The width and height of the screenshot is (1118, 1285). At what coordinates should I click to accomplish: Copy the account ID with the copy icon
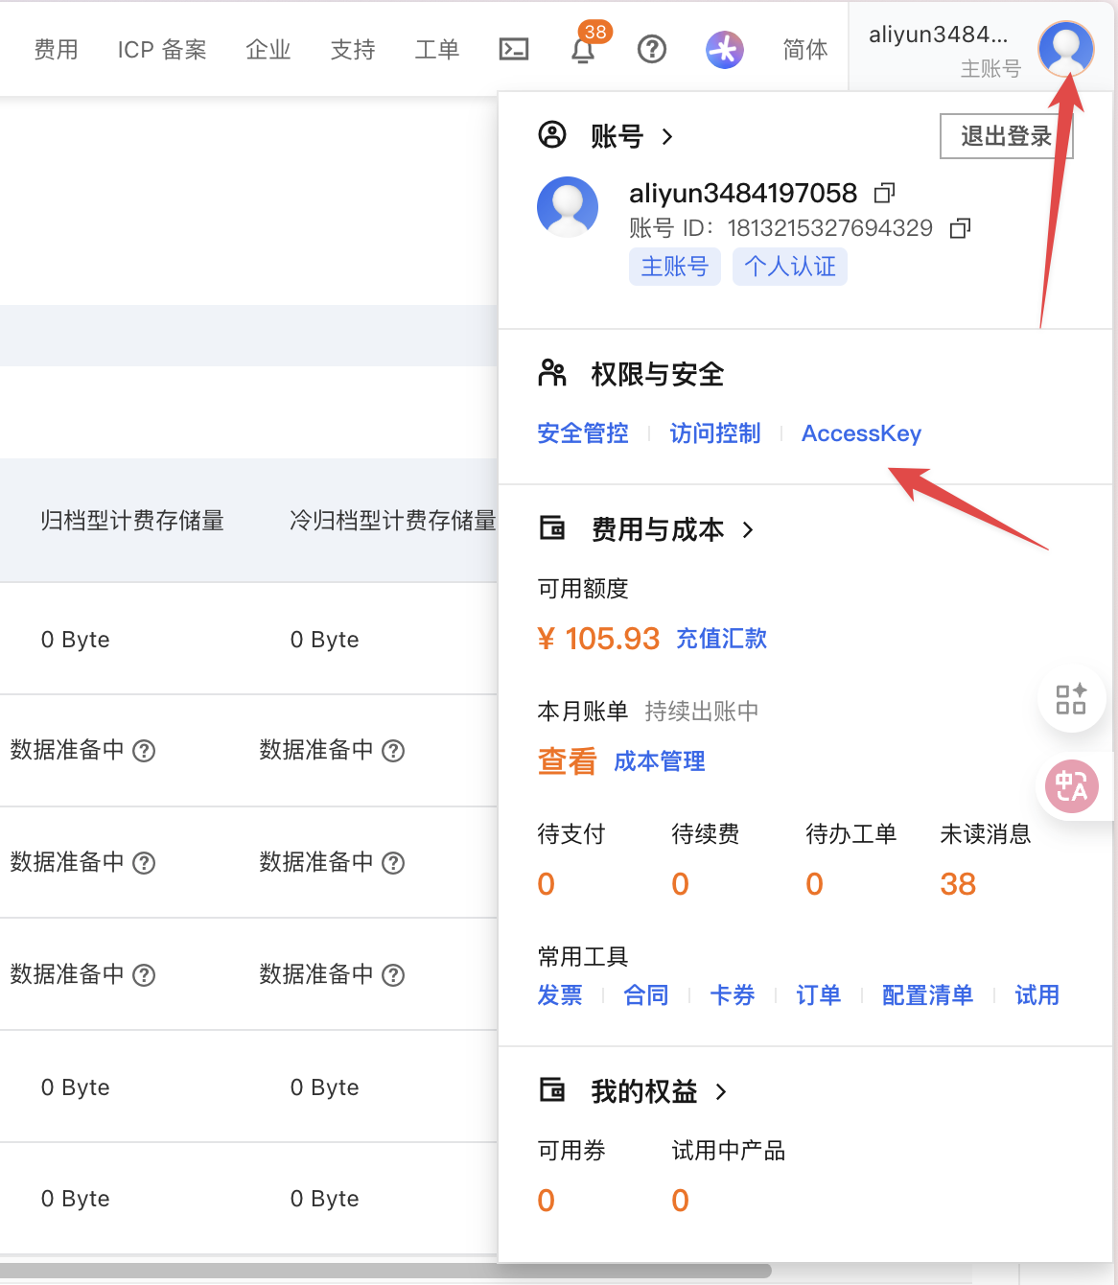(x=960, y=228)
